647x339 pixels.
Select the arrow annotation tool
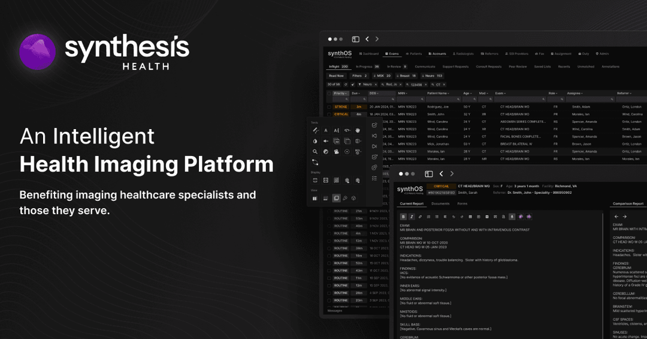[325, 141]
